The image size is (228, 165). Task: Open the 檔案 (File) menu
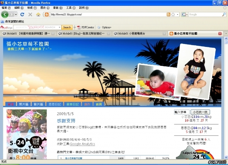point(6,8)
